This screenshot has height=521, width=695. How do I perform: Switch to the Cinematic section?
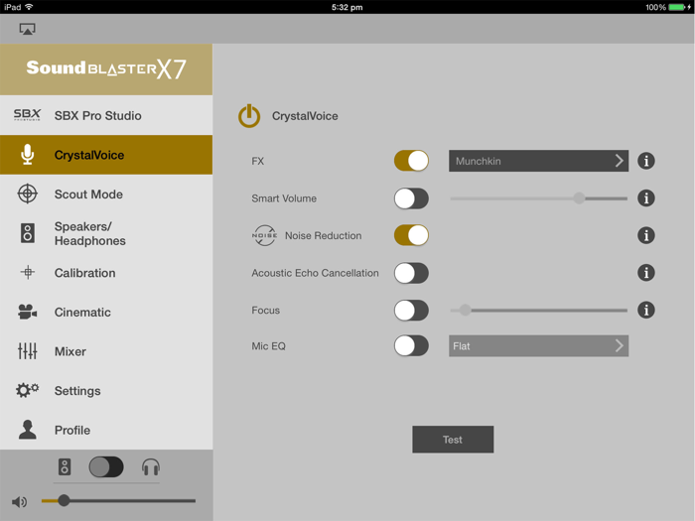106,312
